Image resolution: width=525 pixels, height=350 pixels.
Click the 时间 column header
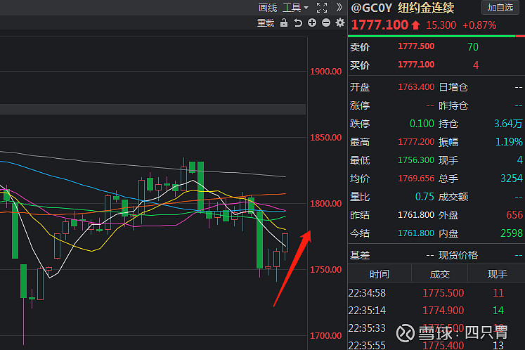[380, 274]
